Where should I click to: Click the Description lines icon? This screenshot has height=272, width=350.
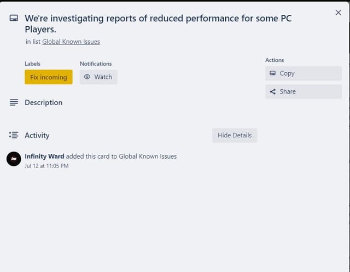pyautogui.click(x=14, y=102)
